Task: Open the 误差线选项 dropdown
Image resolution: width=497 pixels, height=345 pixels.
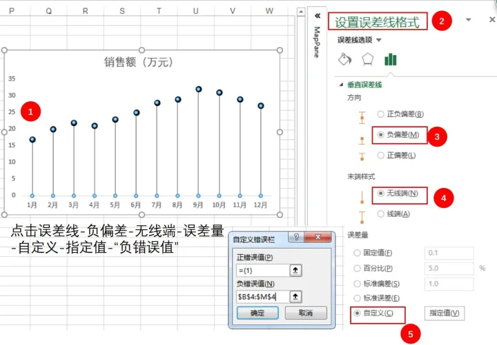Action: click(379, 40)
